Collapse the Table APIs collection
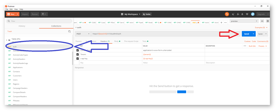 [x=7, y=40]
